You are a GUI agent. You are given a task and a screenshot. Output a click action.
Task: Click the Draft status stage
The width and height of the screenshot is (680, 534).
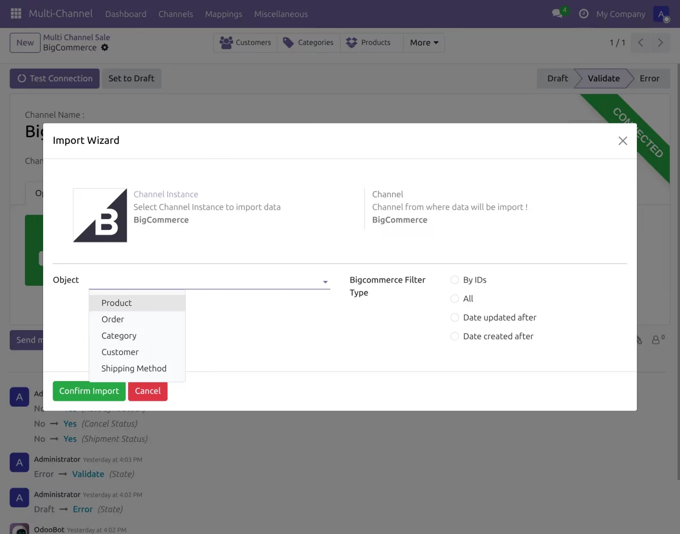pos(557,78)
